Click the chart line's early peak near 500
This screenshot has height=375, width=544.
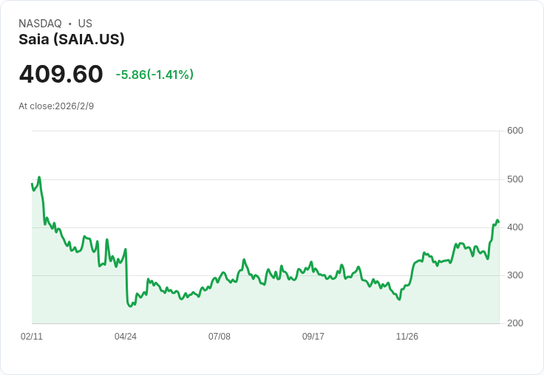[39, 177]
